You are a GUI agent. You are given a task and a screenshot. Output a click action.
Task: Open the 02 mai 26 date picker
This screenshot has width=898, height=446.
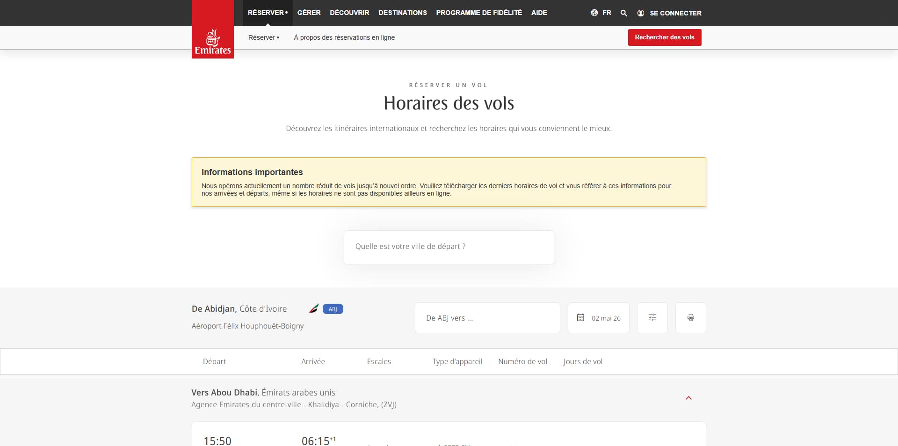[x=598, y=318]
